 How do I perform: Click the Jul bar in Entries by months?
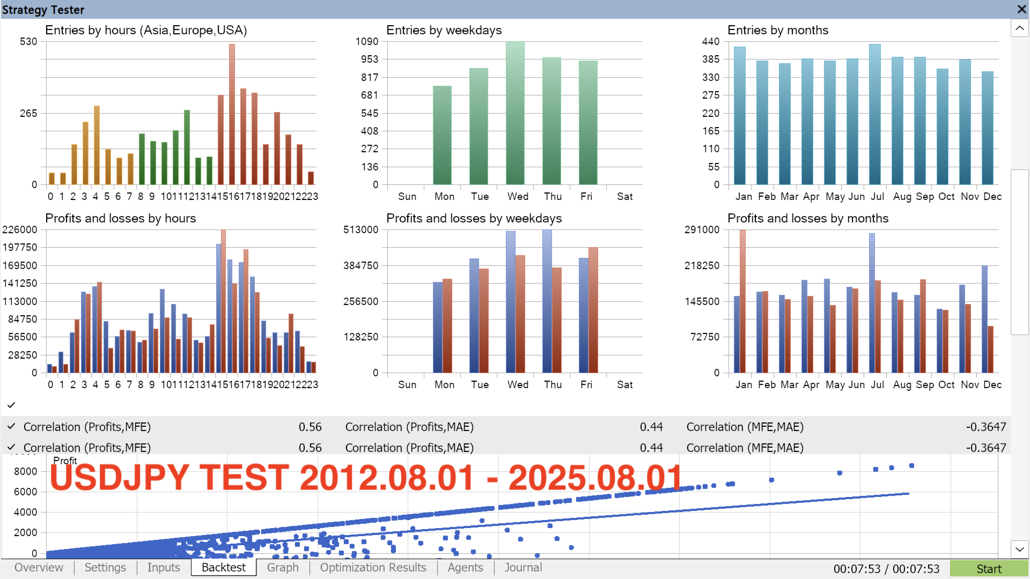pos(875,115)
